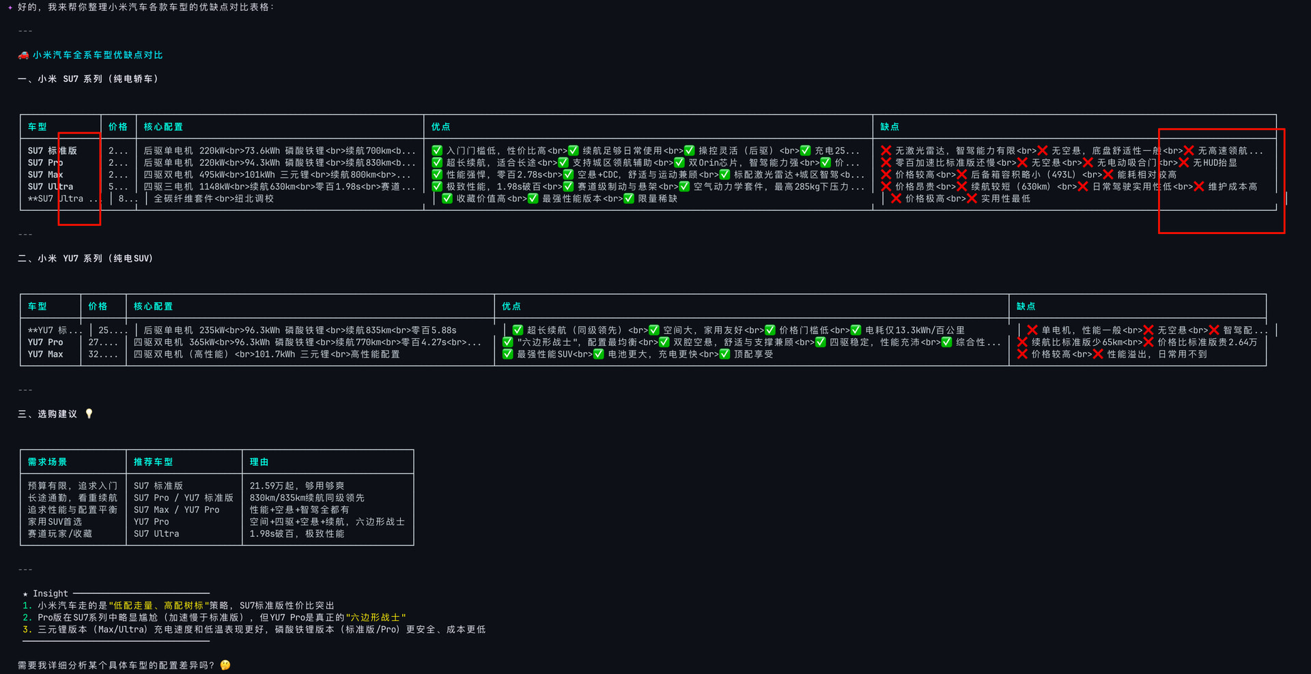Click the red X before 实用性最低
Image resolution: width=1311 pixels, height=674 pixels.
coord(972,199)
